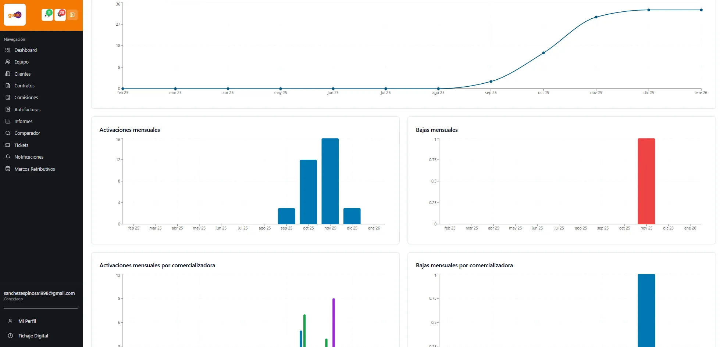Navigate to Comisiones
The width and height of the screenshot is (720, 347).
click(x=26, y=98)
